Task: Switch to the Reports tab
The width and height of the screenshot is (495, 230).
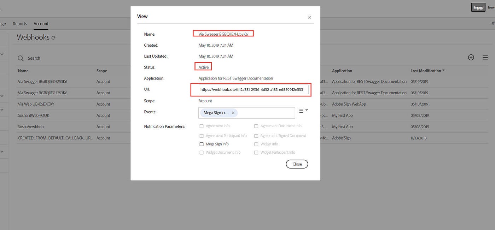Action: 20,24
